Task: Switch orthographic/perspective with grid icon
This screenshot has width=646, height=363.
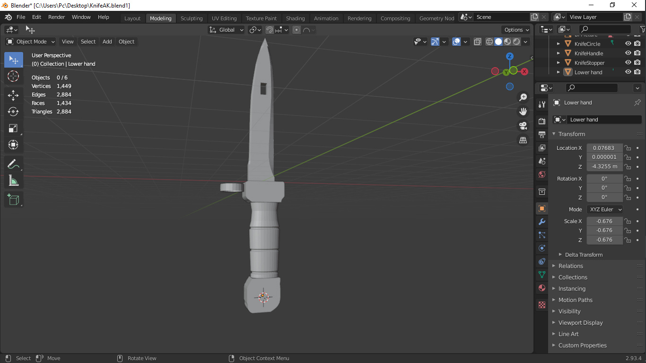Action: click(523, 140)
